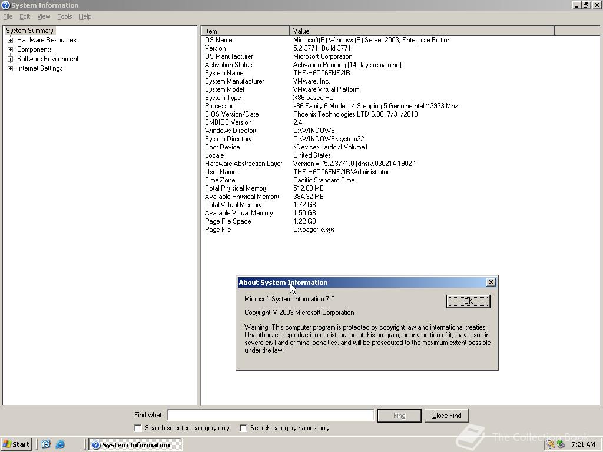Launch Internet Explorer from quick launch
Viewport: 603px width, 452px height.
[60, 444]
